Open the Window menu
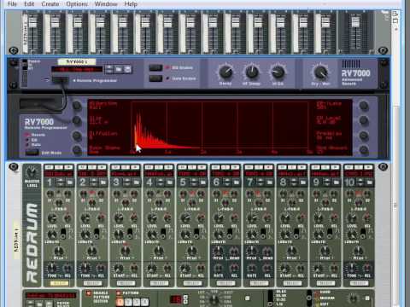410x307 pixels. click(x=106, y=4)
